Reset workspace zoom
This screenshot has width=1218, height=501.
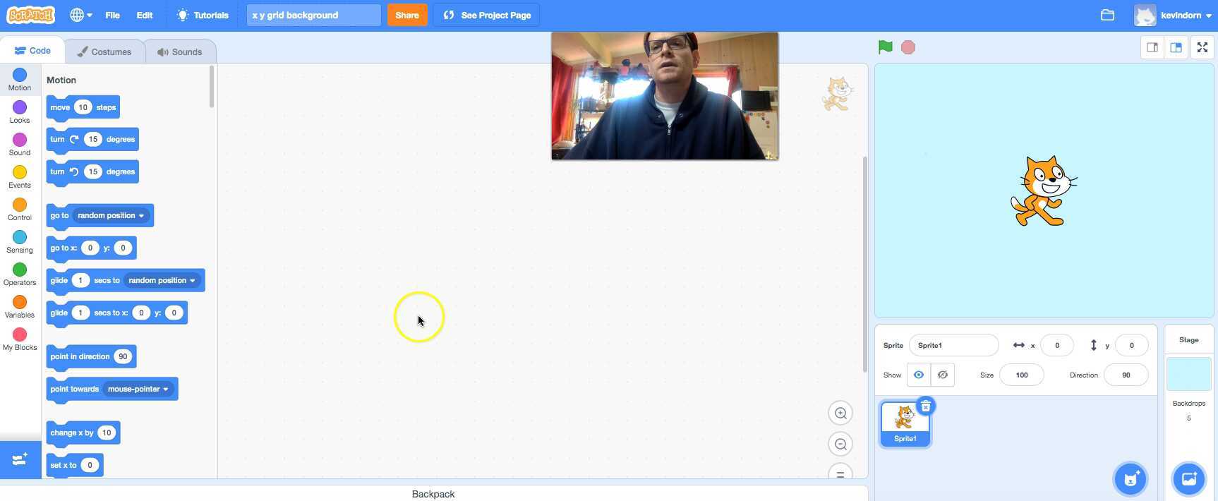(x=840, y=473)
